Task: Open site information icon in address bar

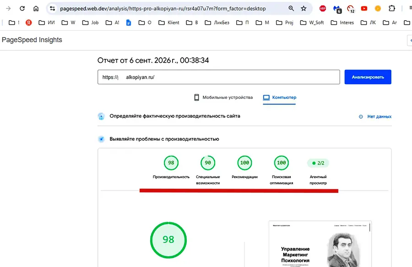Action: [53, 8]
